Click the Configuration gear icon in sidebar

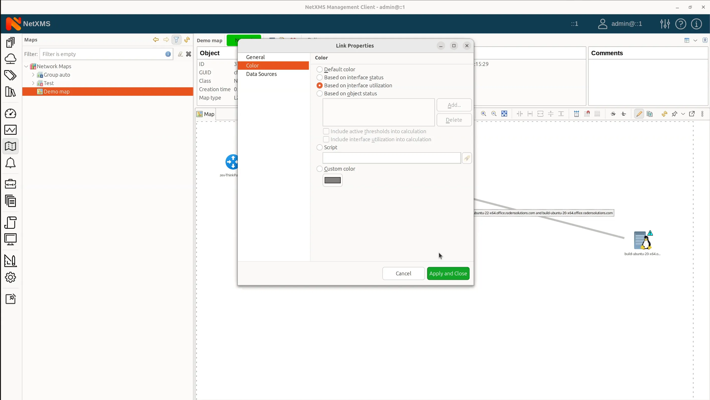click(11, 277)
